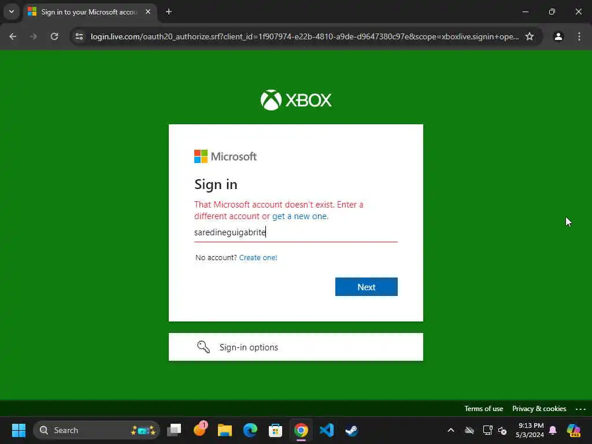This screenshot has height=444, width=592.
Task: Open the footer ellipsis menu
Action: [580, 409]
